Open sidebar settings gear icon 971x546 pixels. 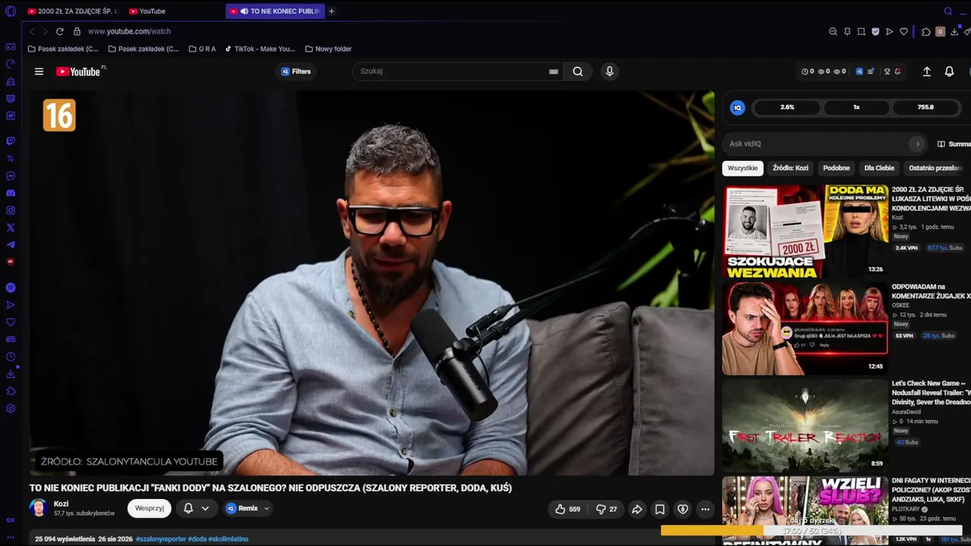tap(11, 409)
